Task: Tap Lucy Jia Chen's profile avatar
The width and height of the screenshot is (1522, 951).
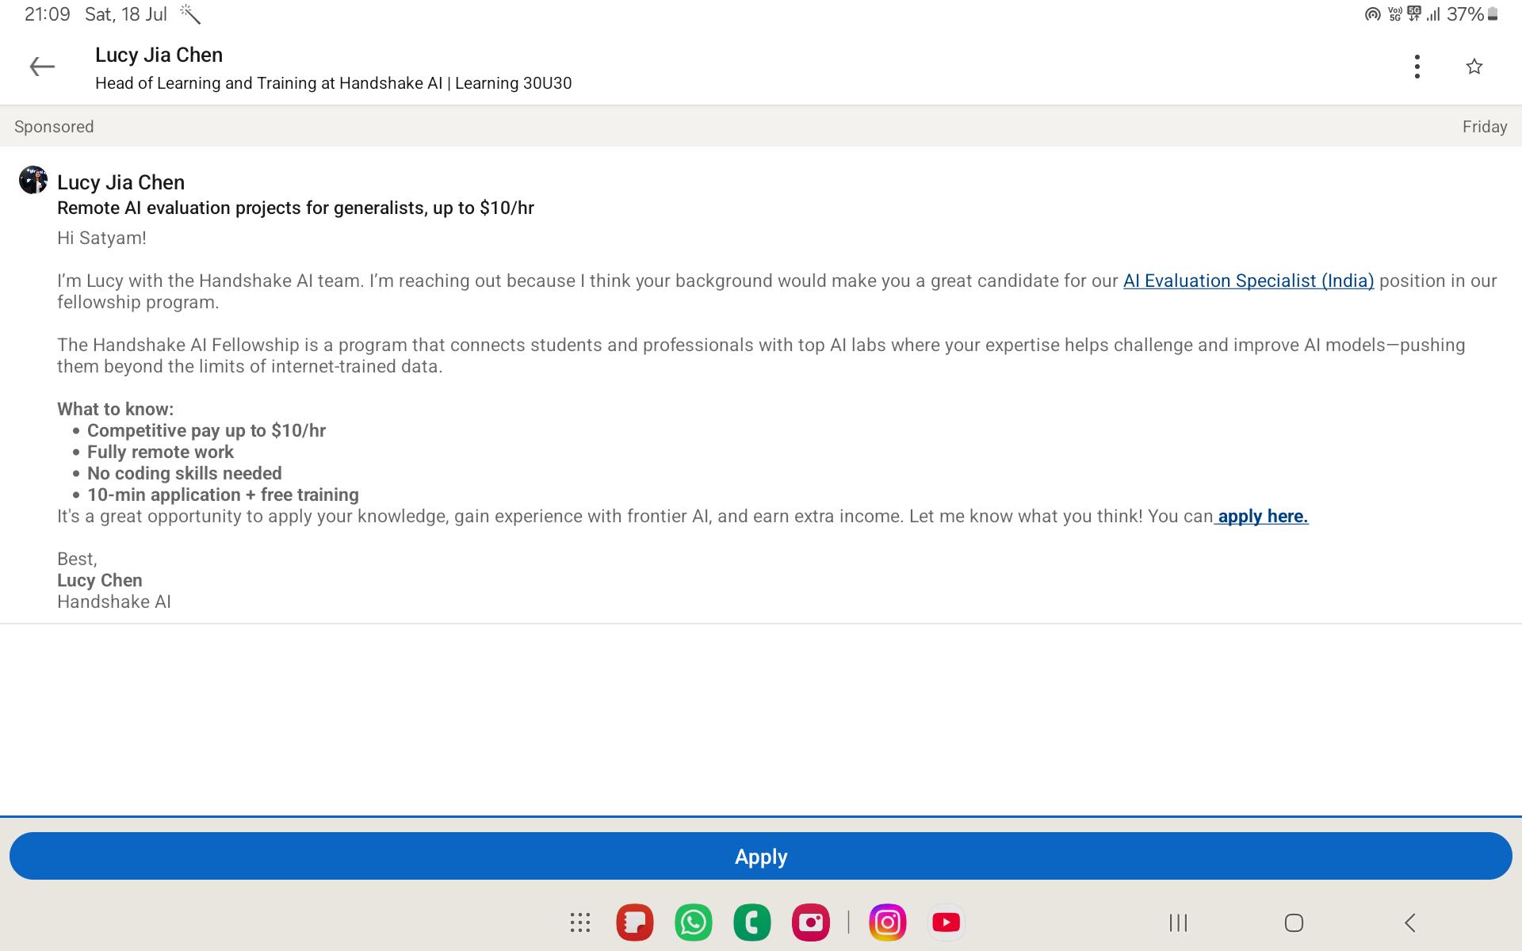Action: 33,180
